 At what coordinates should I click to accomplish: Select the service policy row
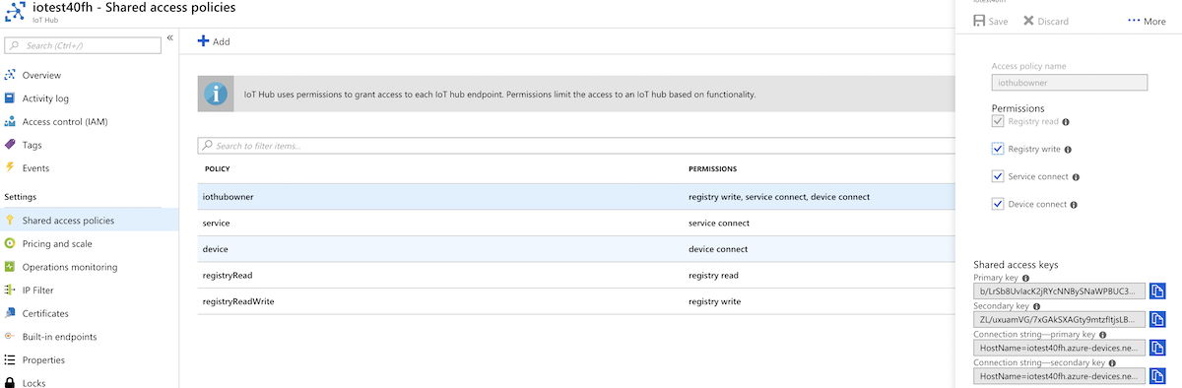pyautogui.click(x=576, y=224)
